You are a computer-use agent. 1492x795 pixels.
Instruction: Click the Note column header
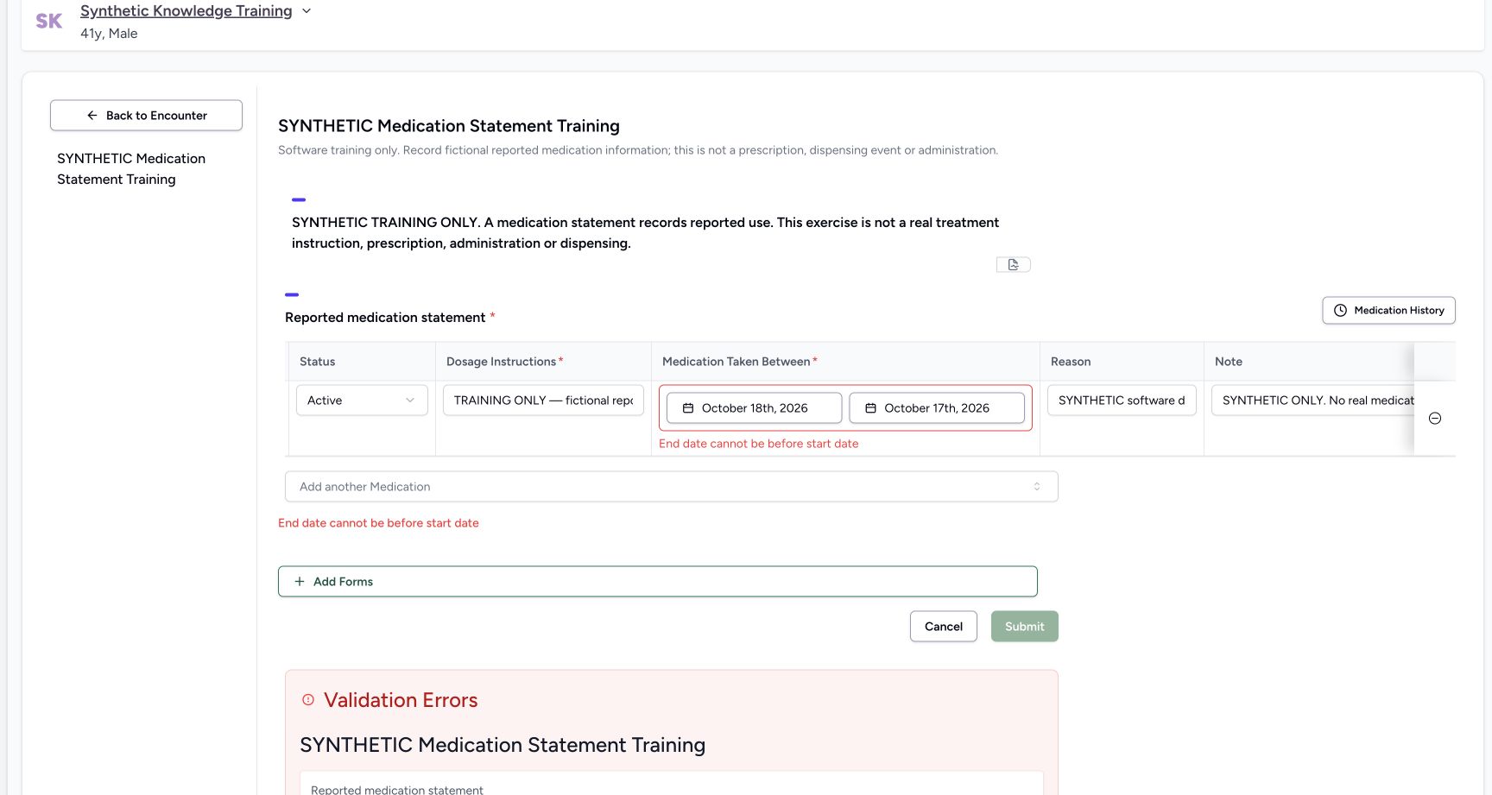coord(1229,362)
